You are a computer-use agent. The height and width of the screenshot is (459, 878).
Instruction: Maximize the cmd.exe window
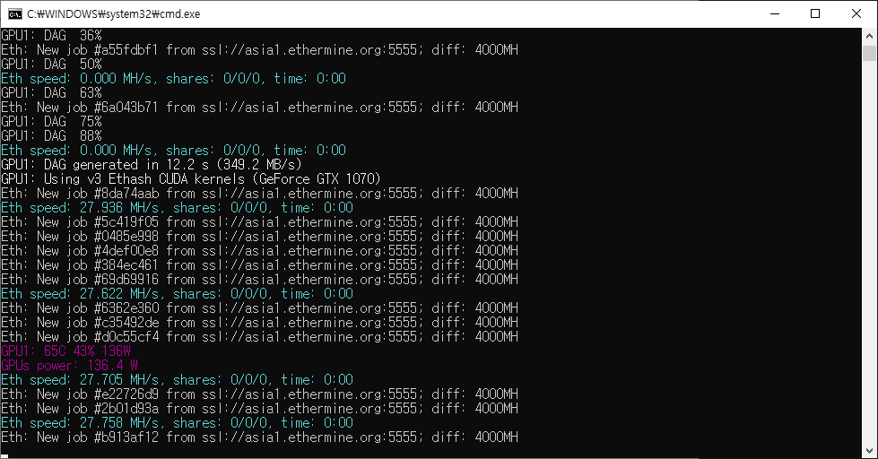815,14
